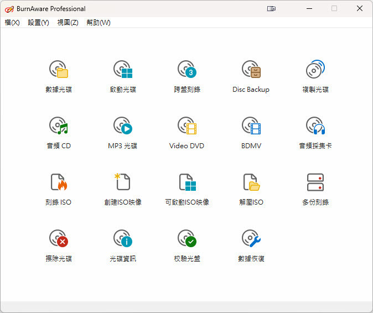373x313 pixels.
Task: Click the compact view title bar button
Action: coord(271,9)
